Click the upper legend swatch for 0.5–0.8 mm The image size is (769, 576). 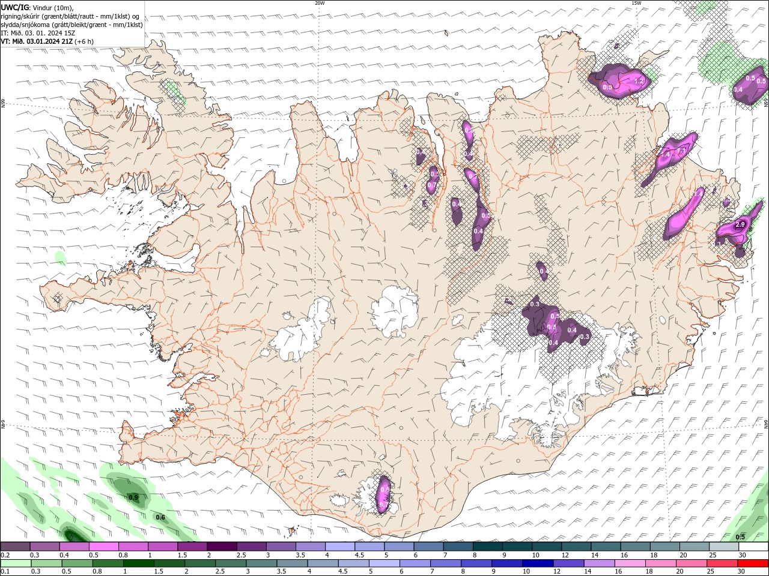(x=103, y=546)
